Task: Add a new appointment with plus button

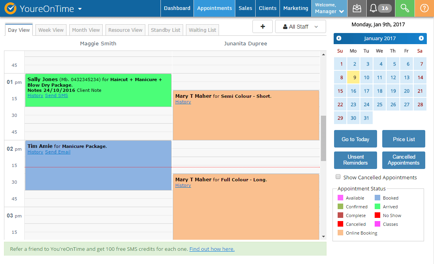Action: pyautogui.click(x=263, y=27)
